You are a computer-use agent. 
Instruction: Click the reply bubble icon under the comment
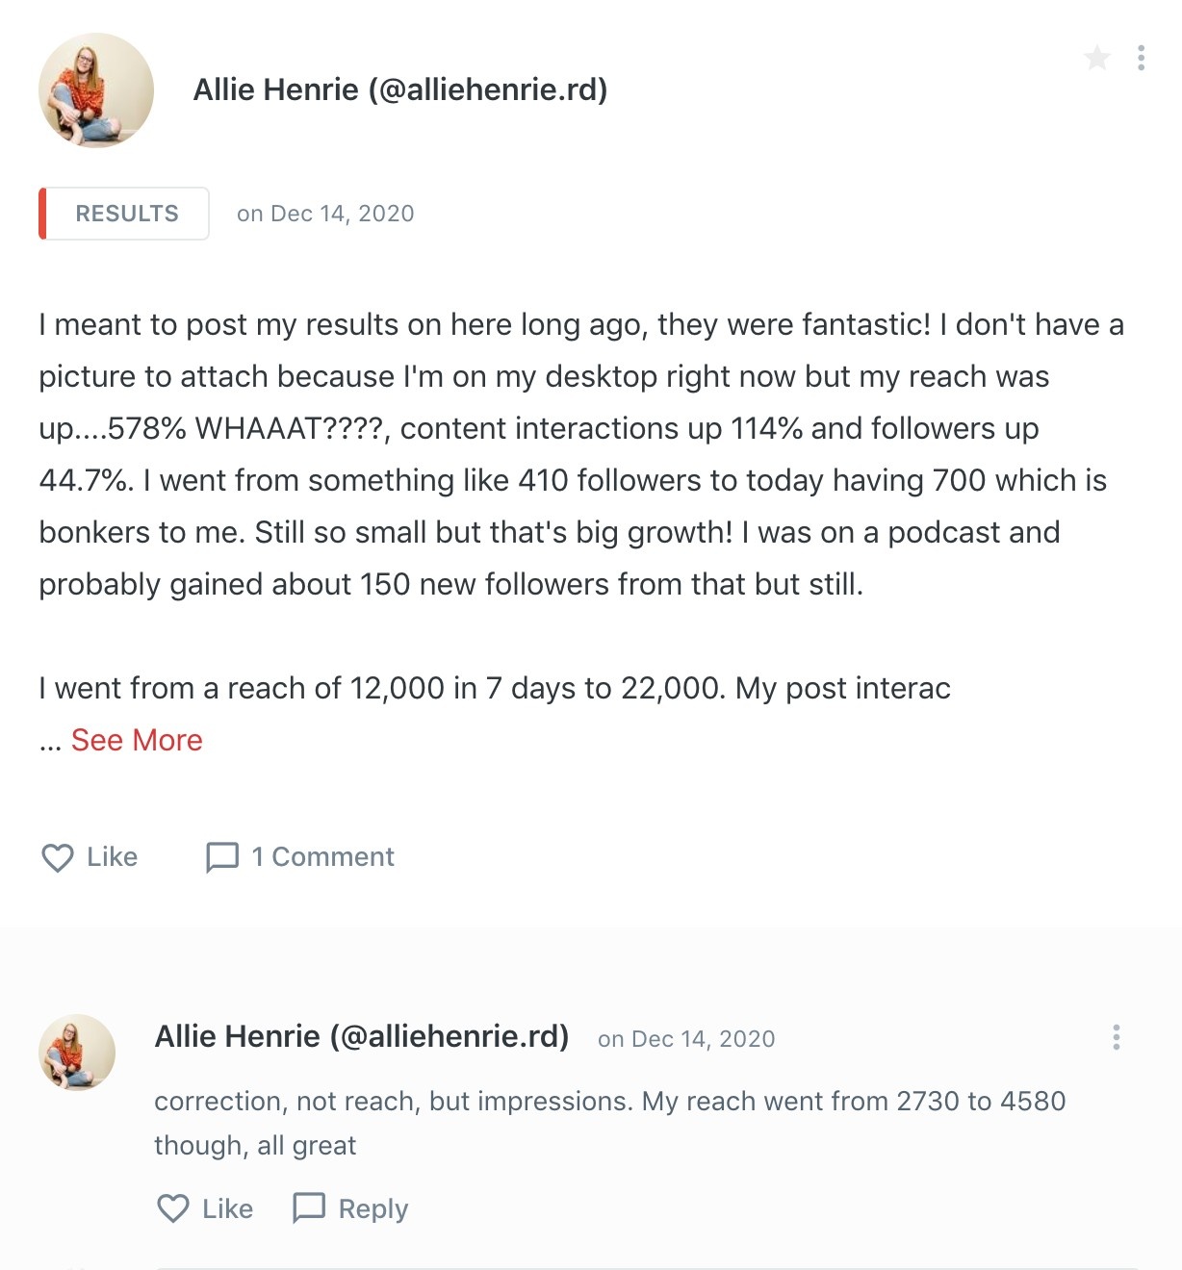point(309,1208)
